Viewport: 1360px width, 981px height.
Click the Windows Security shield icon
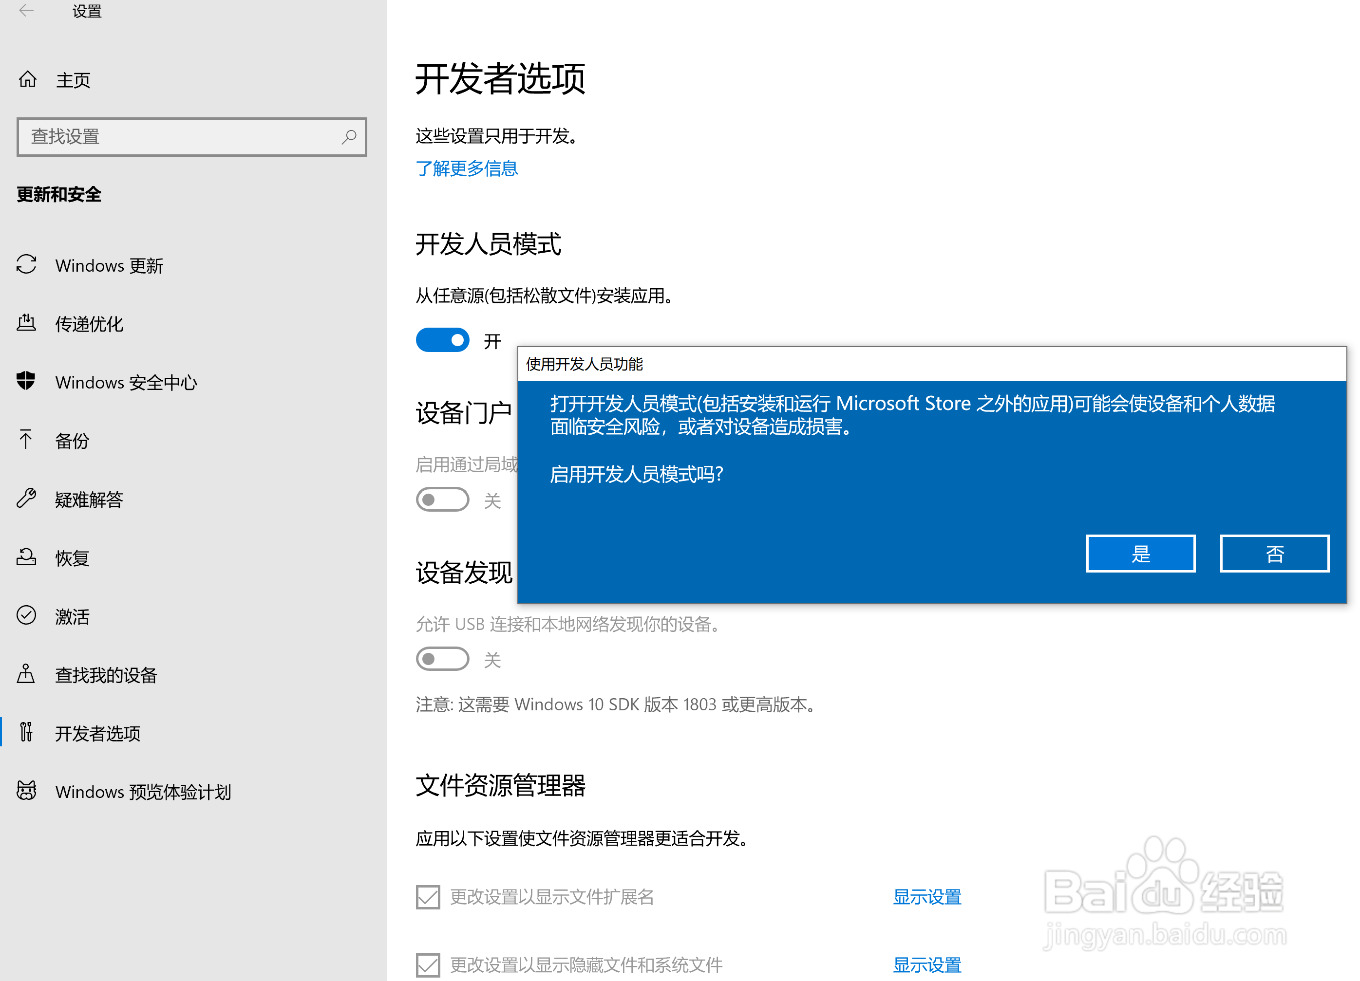point(26,381)
